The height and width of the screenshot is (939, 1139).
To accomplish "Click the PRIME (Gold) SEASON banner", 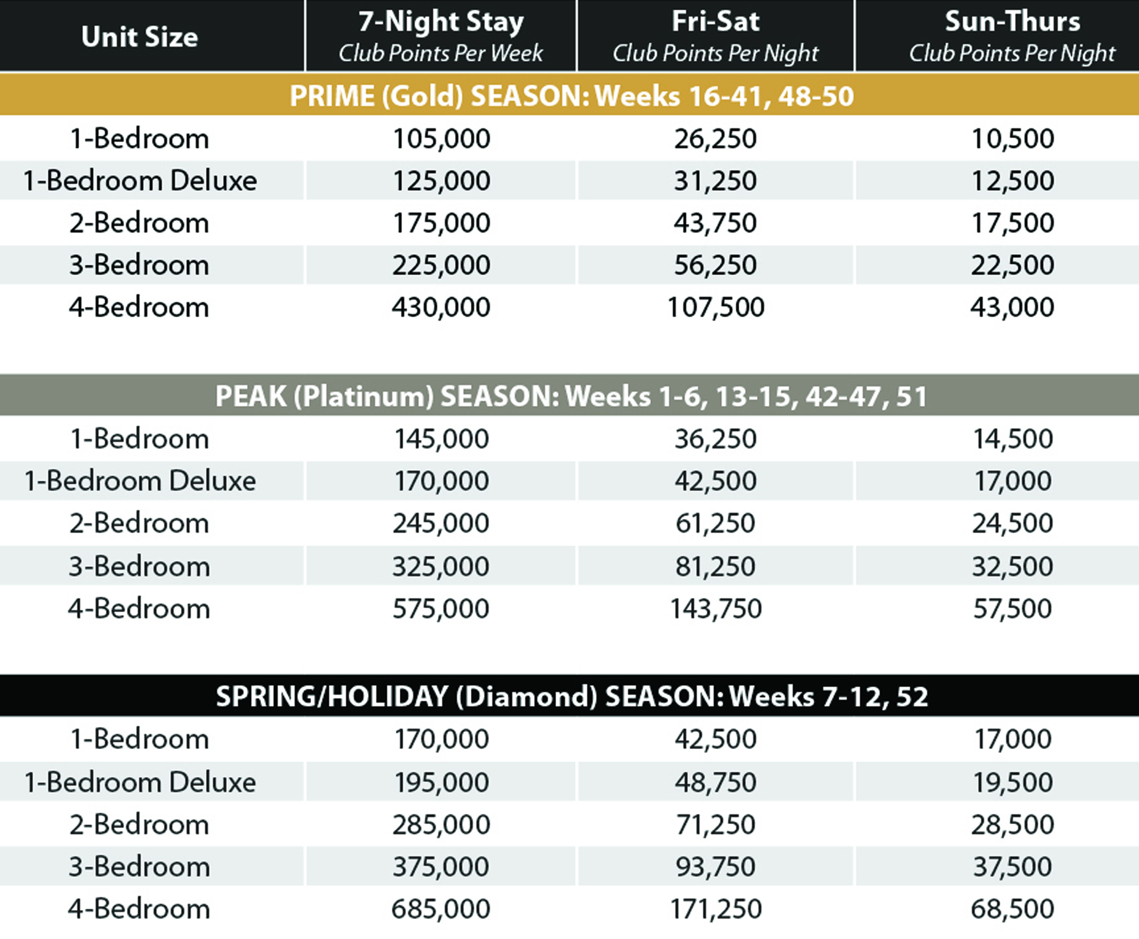I will [571, 96].
